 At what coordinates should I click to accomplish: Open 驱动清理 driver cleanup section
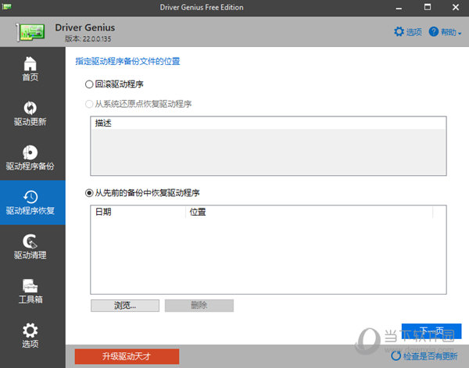[x=30, y=247]
